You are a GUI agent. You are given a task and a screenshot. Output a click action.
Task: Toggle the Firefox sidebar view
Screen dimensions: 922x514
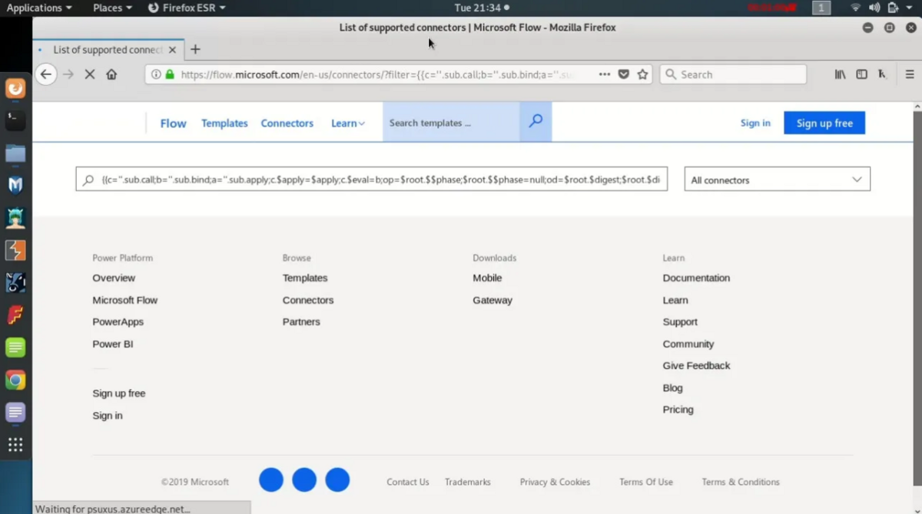[862, 74]
